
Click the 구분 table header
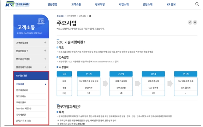pyautogui.click(x=64, y=74)
